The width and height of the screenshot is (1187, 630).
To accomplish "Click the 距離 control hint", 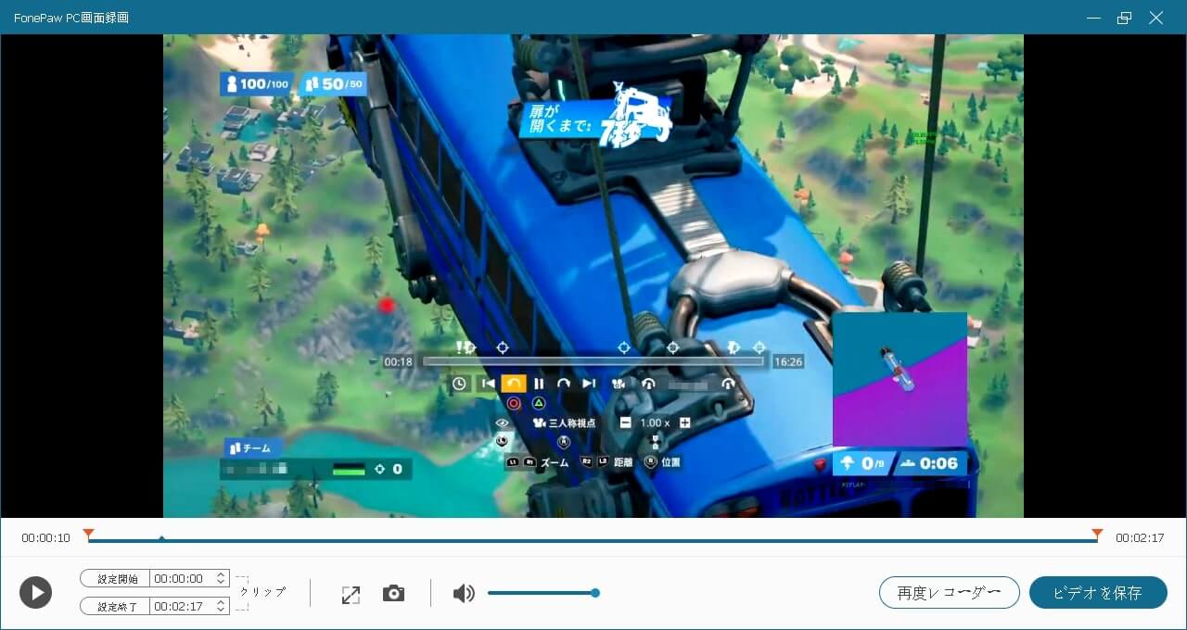I will [623, 461].
